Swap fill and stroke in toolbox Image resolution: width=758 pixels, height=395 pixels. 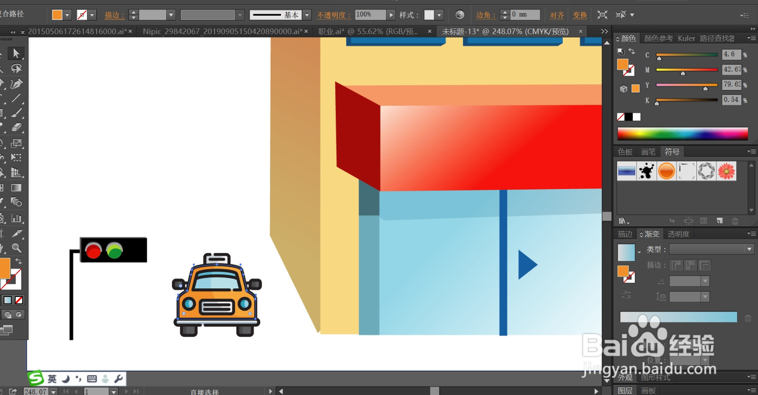[18, 261]
